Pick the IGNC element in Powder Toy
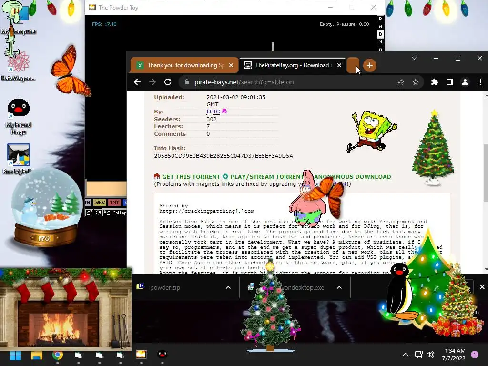Viewport: 488px width, 366px height. pos(100,202)
